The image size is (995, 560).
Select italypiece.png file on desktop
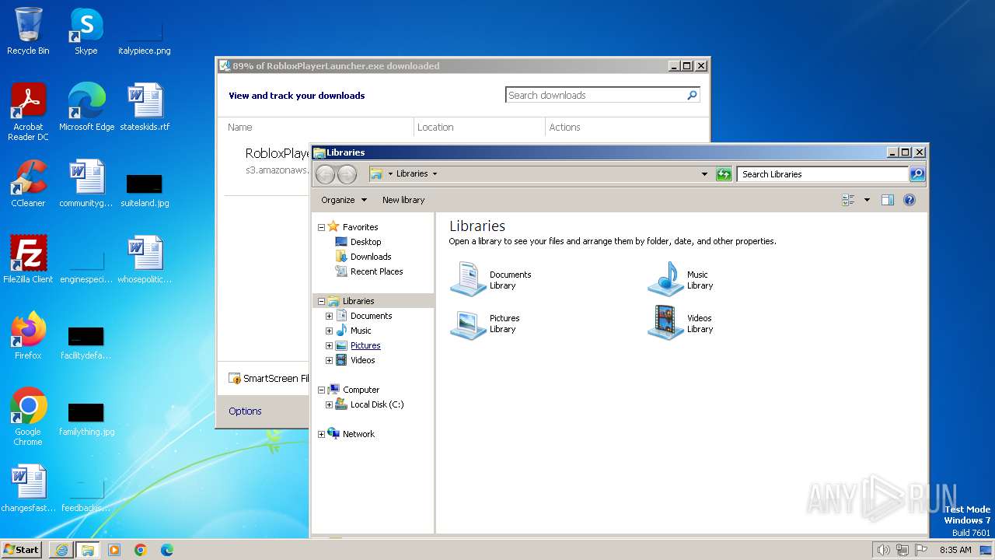pyautogui.click(x=145, y=36)
